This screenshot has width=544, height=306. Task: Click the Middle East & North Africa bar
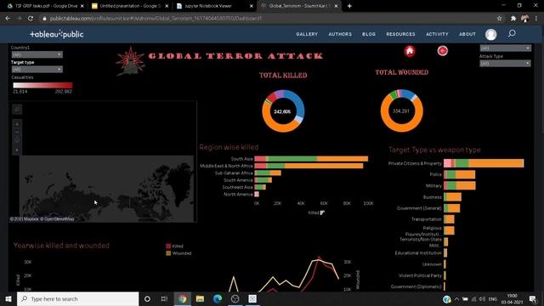pyautogui.click(x=309, y=166)
